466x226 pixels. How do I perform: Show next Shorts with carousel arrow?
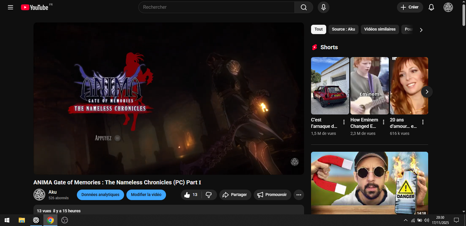click(427, 92)
